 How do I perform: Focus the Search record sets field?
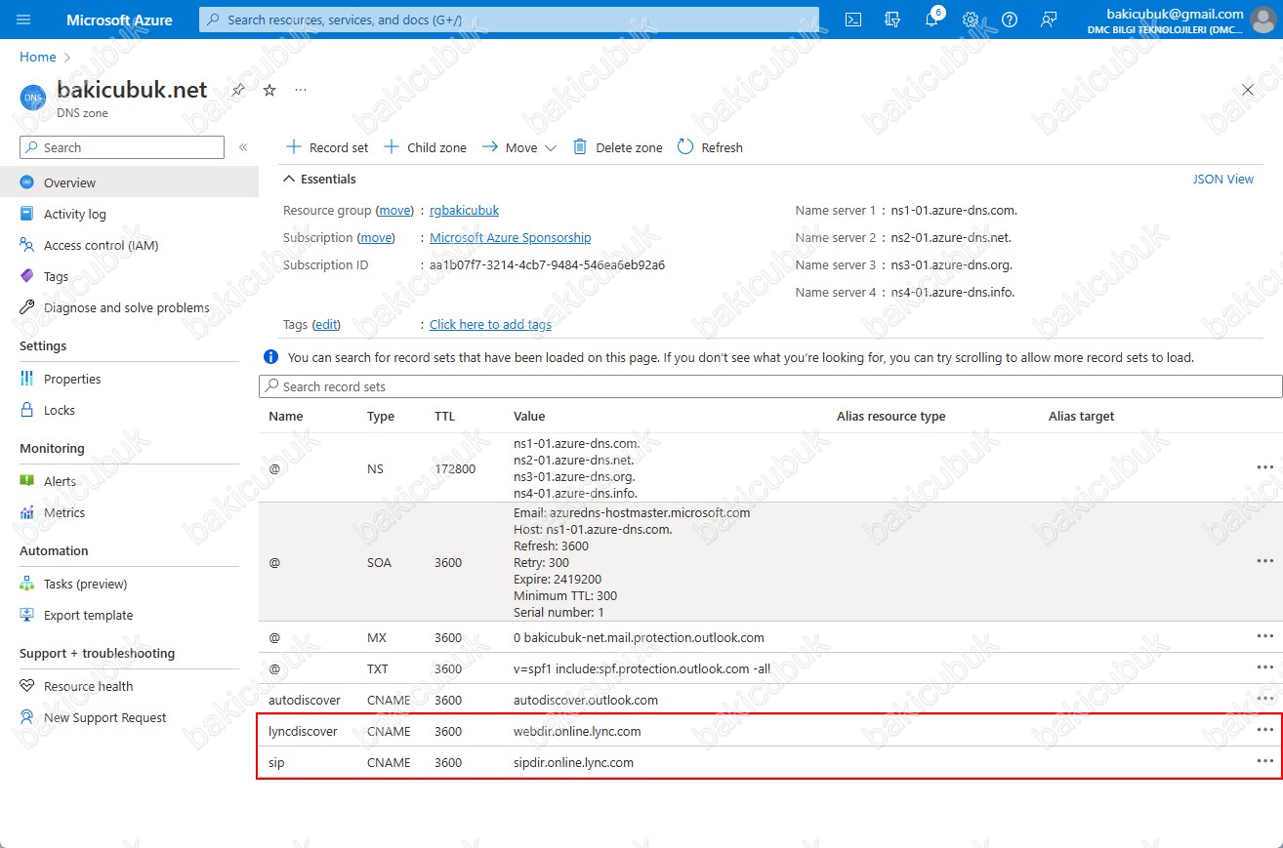pos(770,386)
